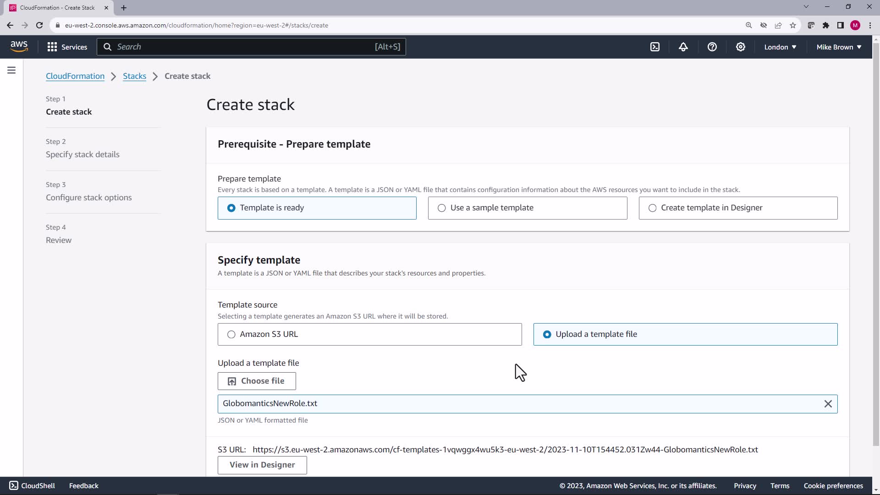This screenshot has width=880, height=495.
Task: Click View in Designer button
Action: pyautogui.click(x=262, y=465)
